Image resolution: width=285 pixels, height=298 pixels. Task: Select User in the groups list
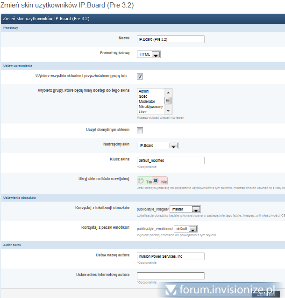click(142, 112)
